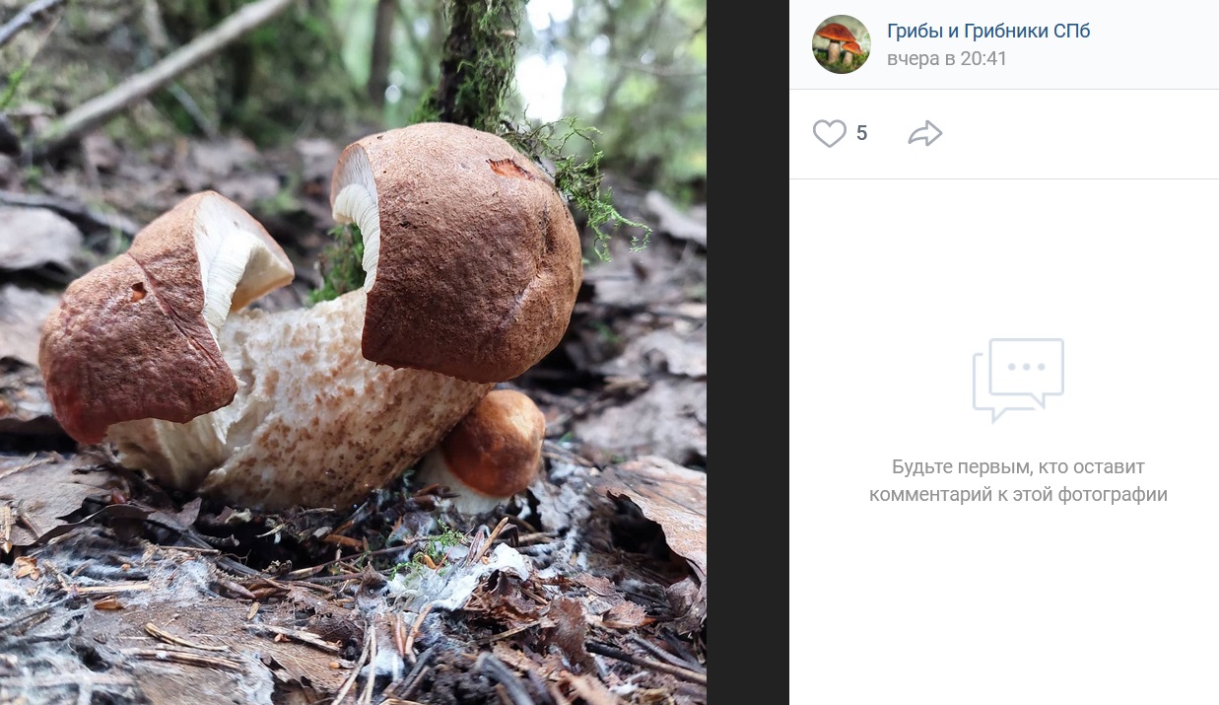Click the white mycelium patch on the ground

tap(463, 582)
